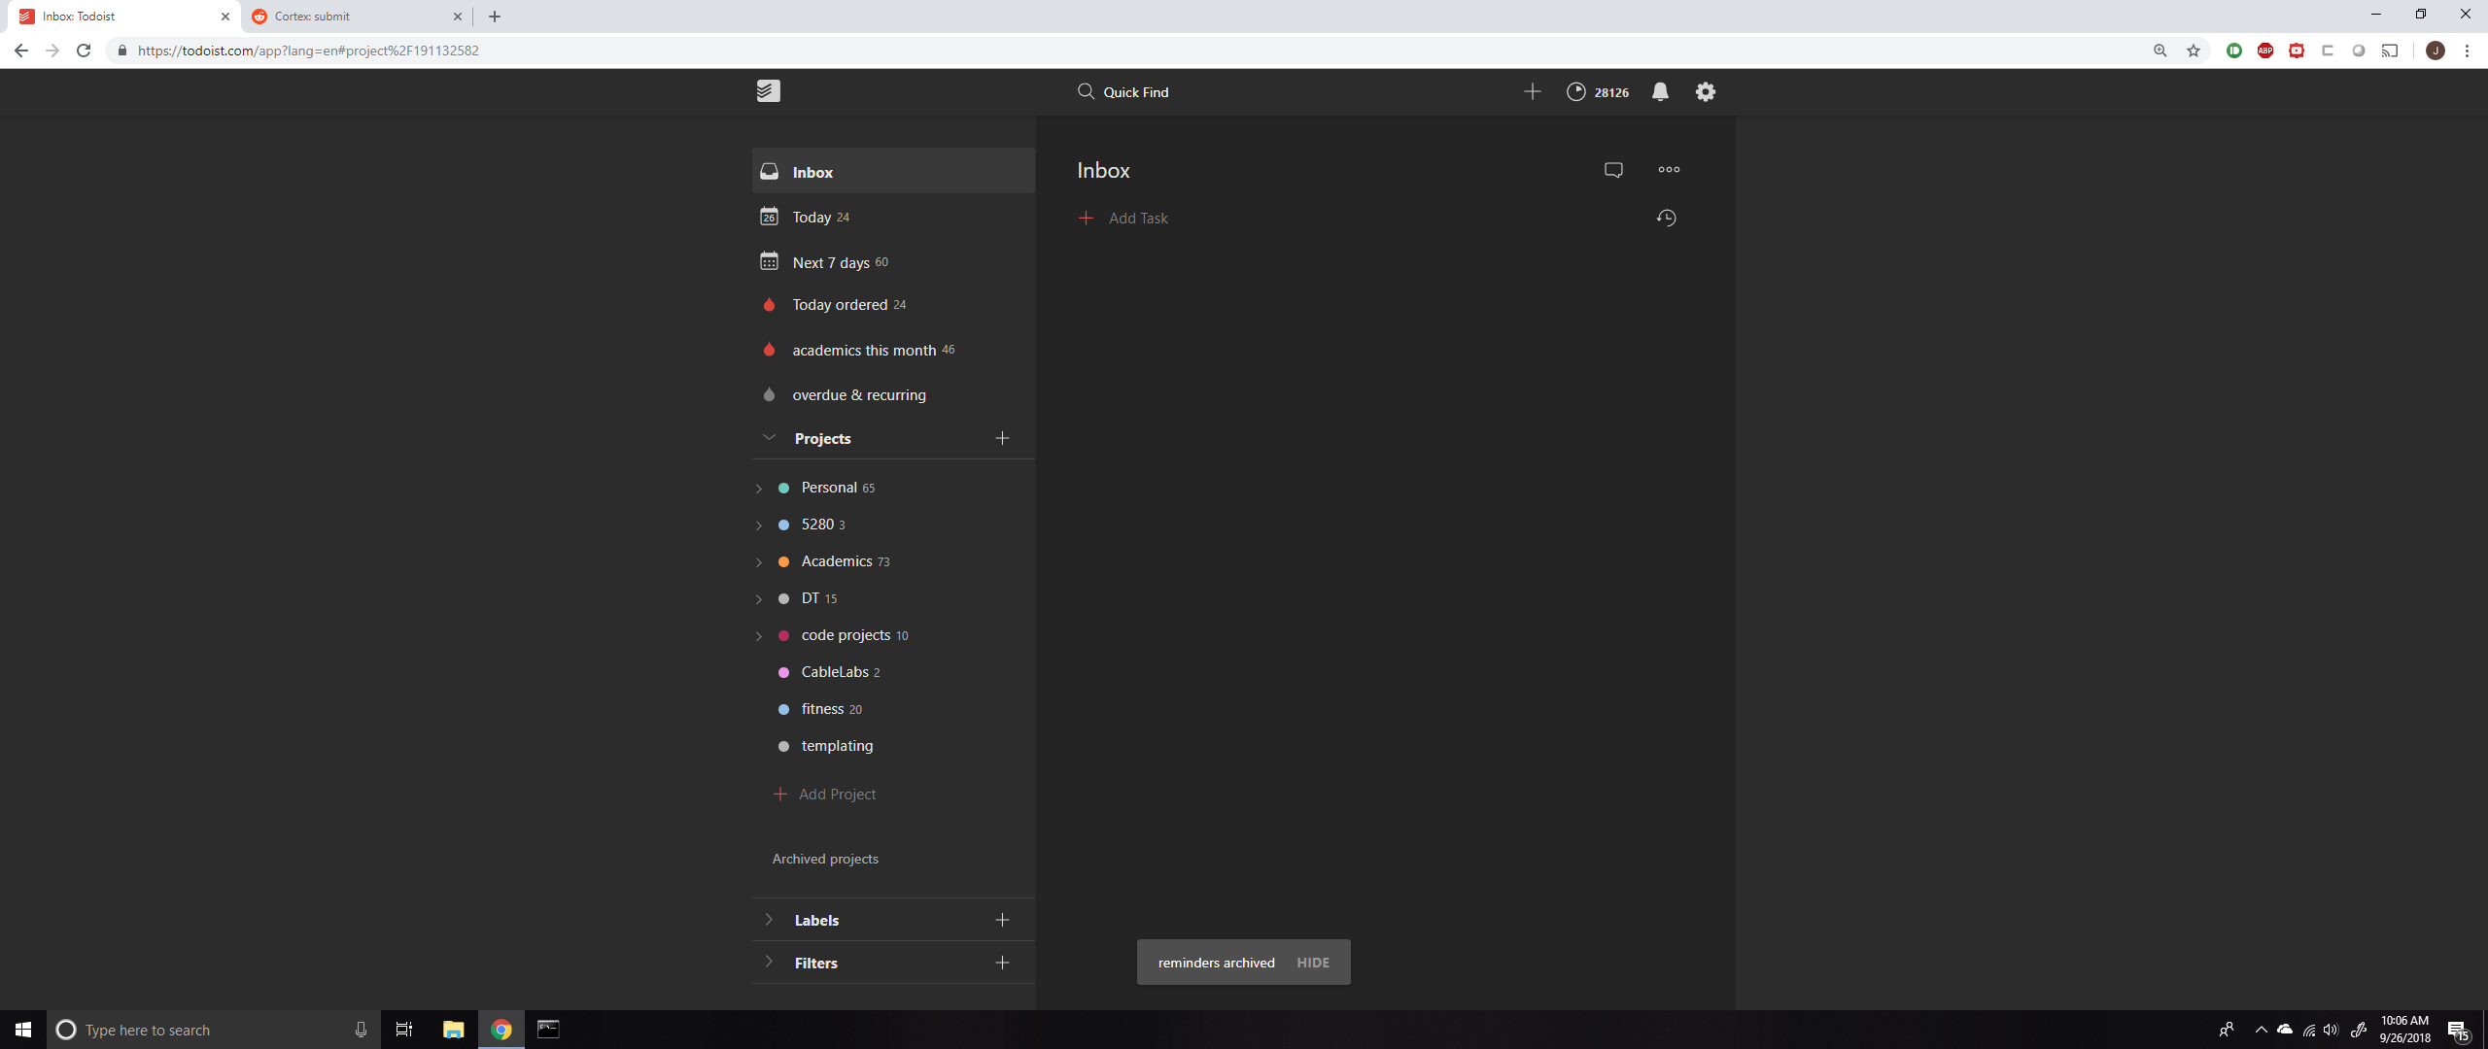Screen dimensions: 2488x1049
Task: Click the Todoist logo
Action: (768, 90)
